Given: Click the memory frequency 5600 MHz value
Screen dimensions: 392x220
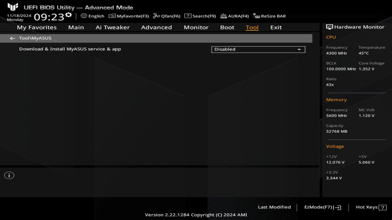Looking at the screenshot, I should click(337, 116).
